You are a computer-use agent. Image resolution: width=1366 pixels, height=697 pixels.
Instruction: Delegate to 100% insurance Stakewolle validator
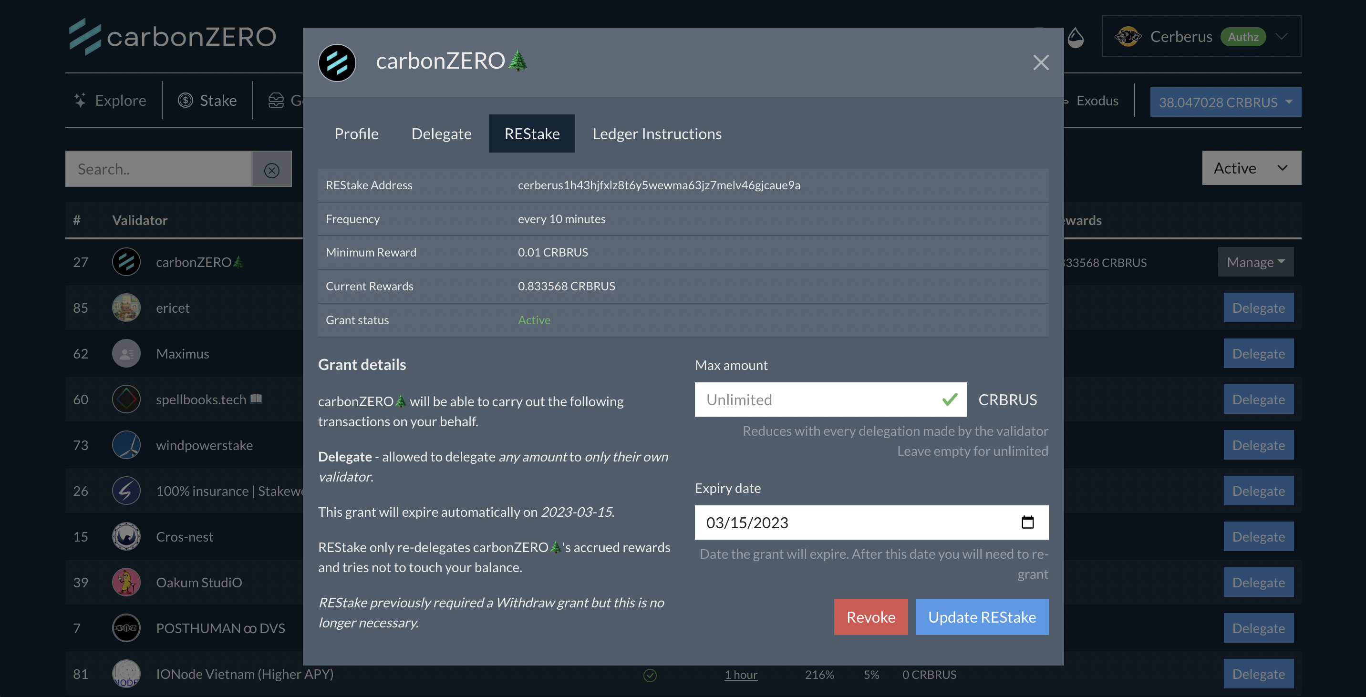point(1258,491)
